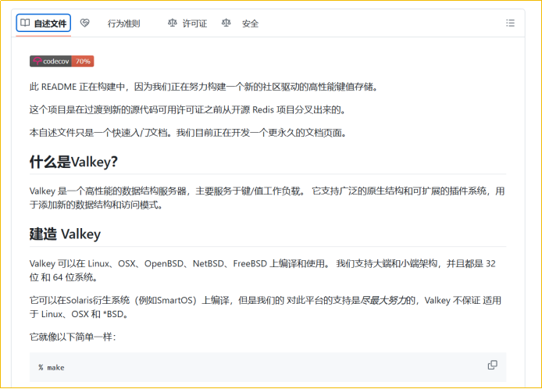
Task: Click sentence mentioning 开源 Redis 项目
Action: (187, 109)
